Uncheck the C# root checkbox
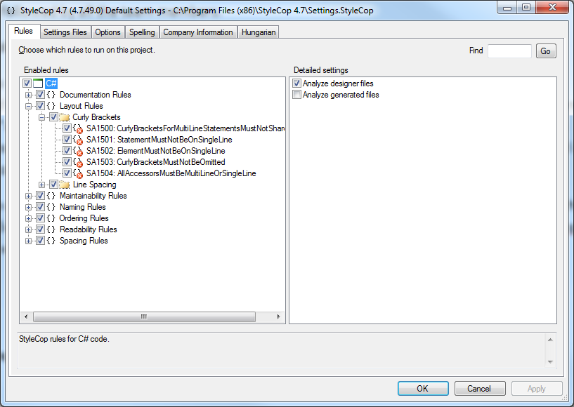574x407 pixels. [x=27, y=84]
